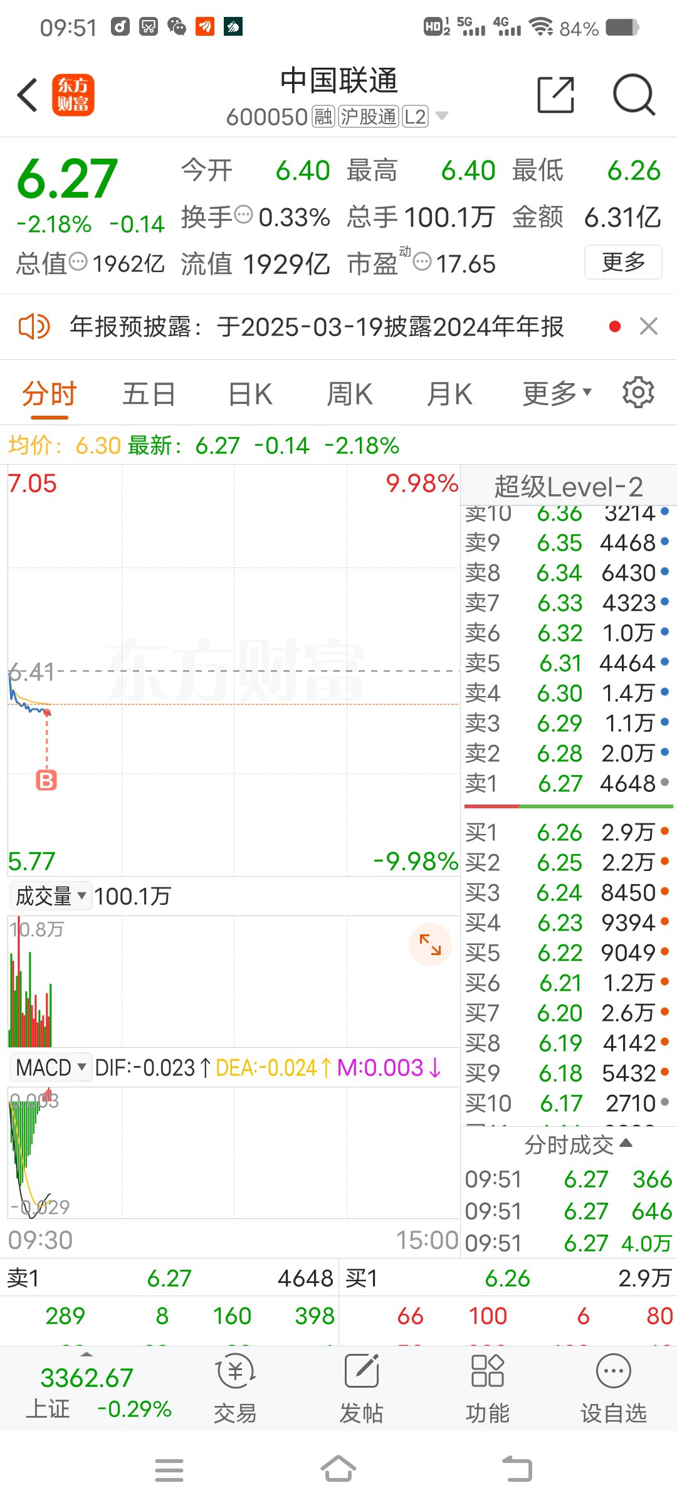Tap the 总手 100.1万 value
The image size is (677, 1510).
449,217
